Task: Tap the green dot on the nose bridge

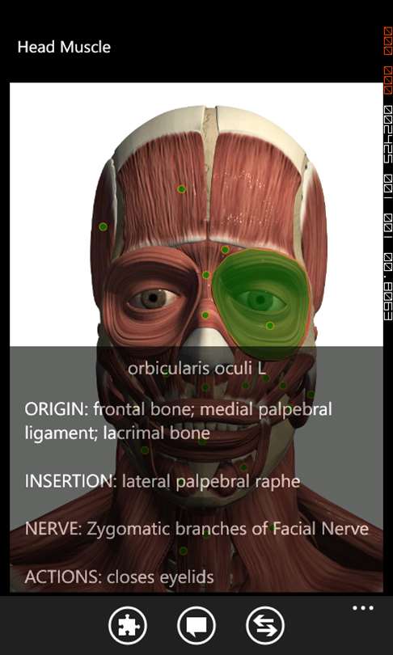Action: [205, 315]
